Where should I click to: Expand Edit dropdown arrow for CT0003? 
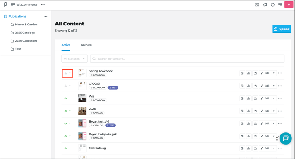pyautogui.click(x=274, y=86)
